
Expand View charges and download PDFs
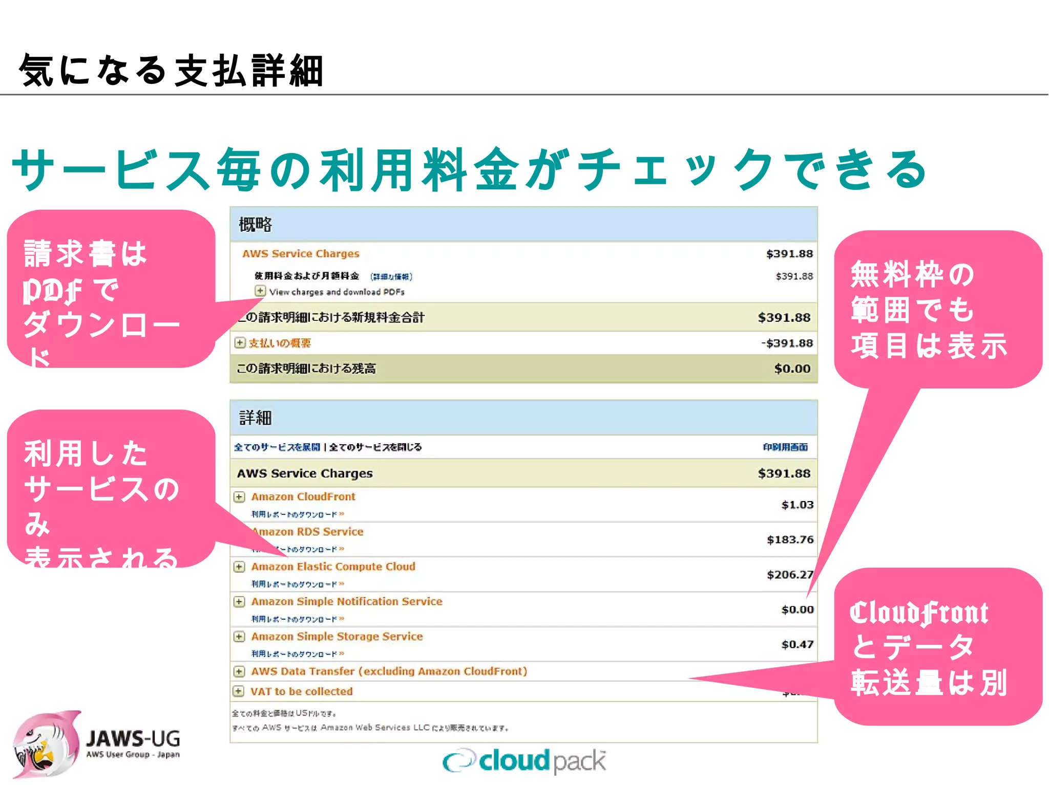coord(260,291)
